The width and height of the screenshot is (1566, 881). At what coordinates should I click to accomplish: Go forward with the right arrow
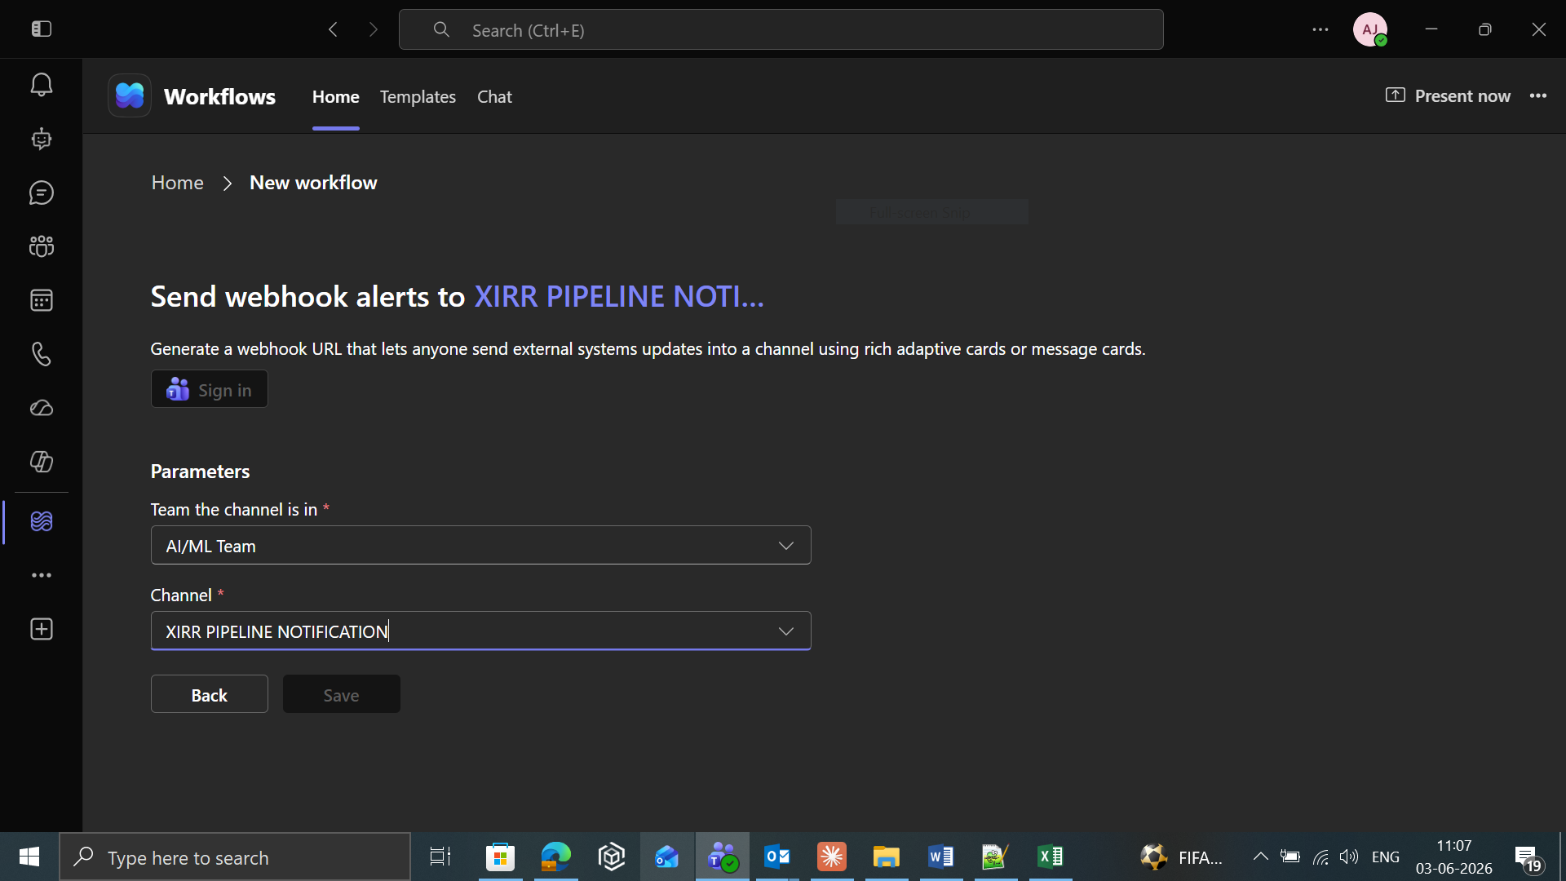pos(374,30)
